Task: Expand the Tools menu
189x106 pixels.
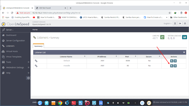Action: [28, 62]
